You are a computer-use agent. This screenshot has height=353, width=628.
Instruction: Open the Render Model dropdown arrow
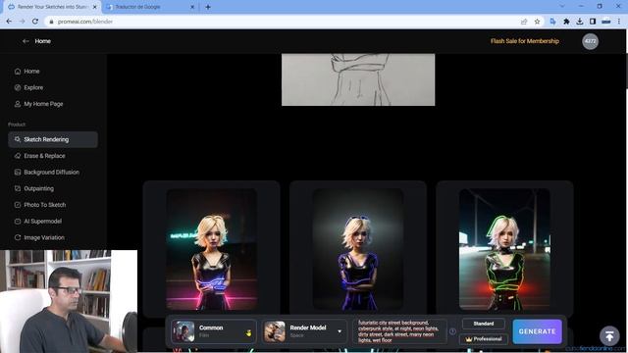(x=340, y=331)
